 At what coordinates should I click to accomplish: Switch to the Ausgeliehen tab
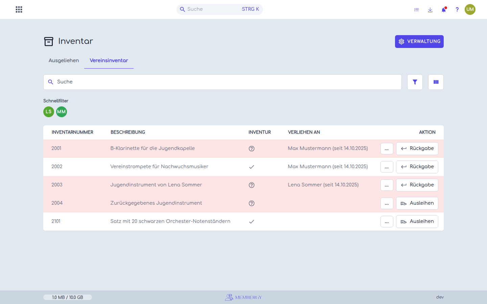point(64,60)
